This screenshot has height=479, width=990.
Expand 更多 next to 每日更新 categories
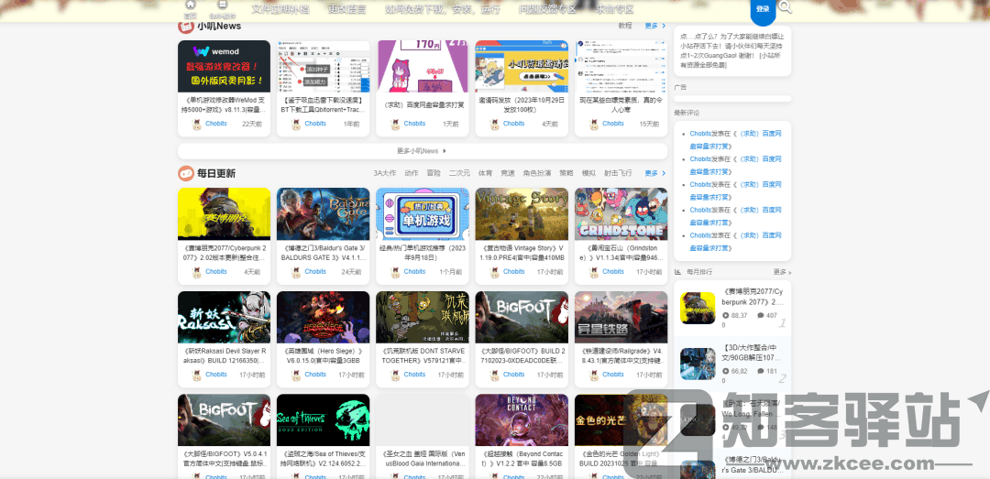click(654, 173)
